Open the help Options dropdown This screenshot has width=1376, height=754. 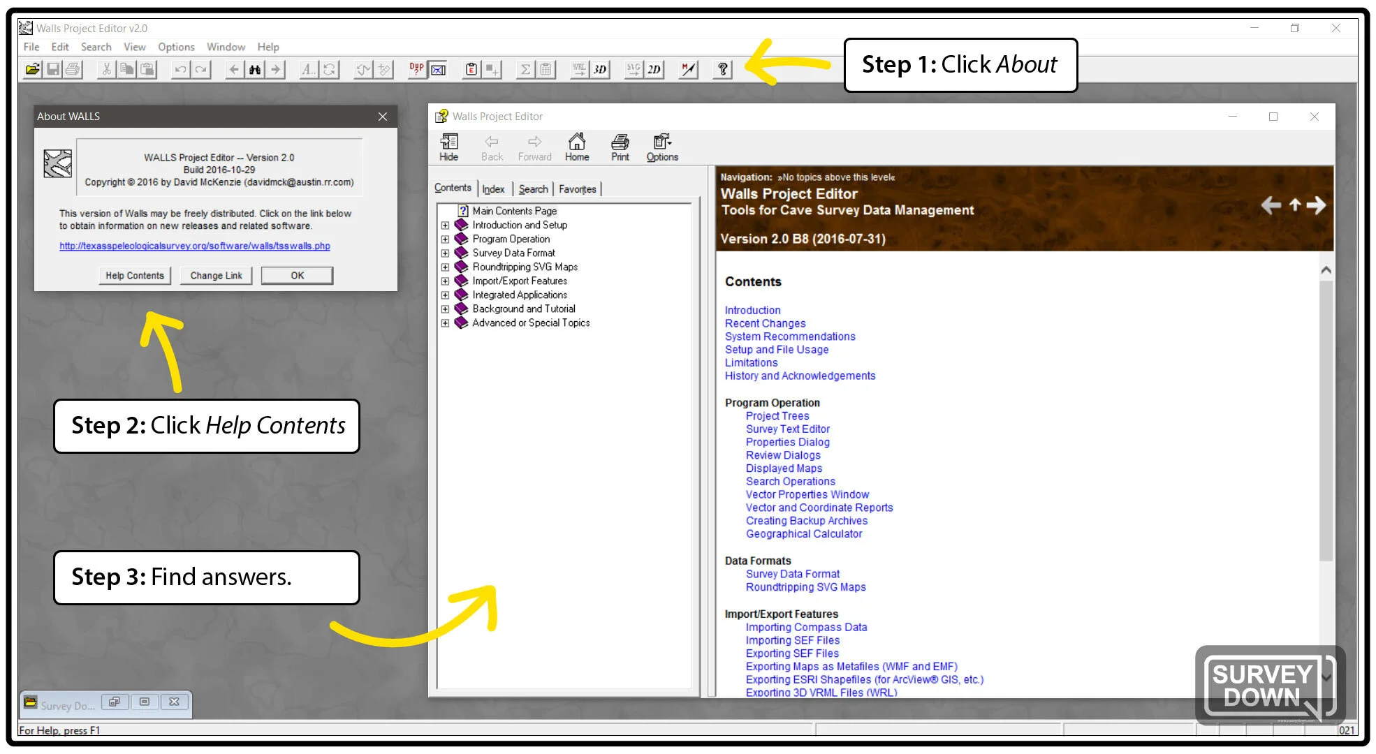pos(661,147)
